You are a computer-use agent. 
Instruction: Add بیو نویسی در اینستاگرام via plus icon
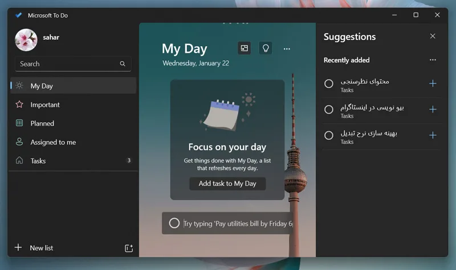(x=433, y=109)
